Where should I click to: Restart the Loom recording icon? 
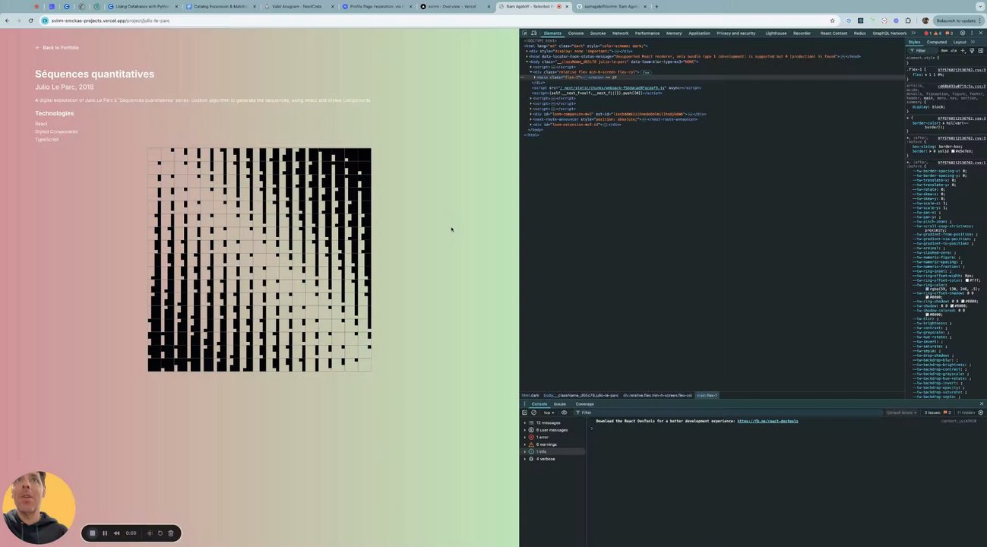160,533
